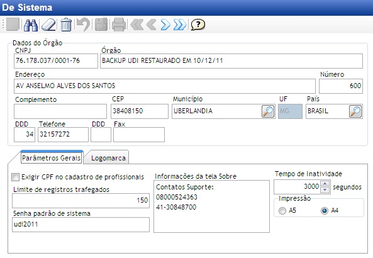
Task: Decrease Tempo de Inatividade with down arrow
Action: (x=325, y=189)
